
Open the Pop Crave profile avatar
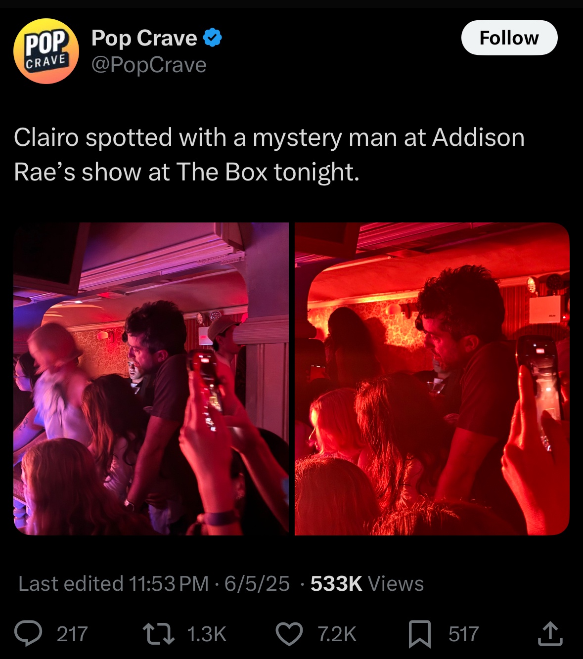46,51
